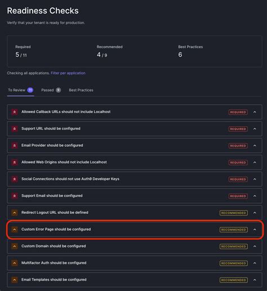
Task: Click the REQUIRED badge on Support Email row
Action: pyautogui.click(x=238, y=196)
